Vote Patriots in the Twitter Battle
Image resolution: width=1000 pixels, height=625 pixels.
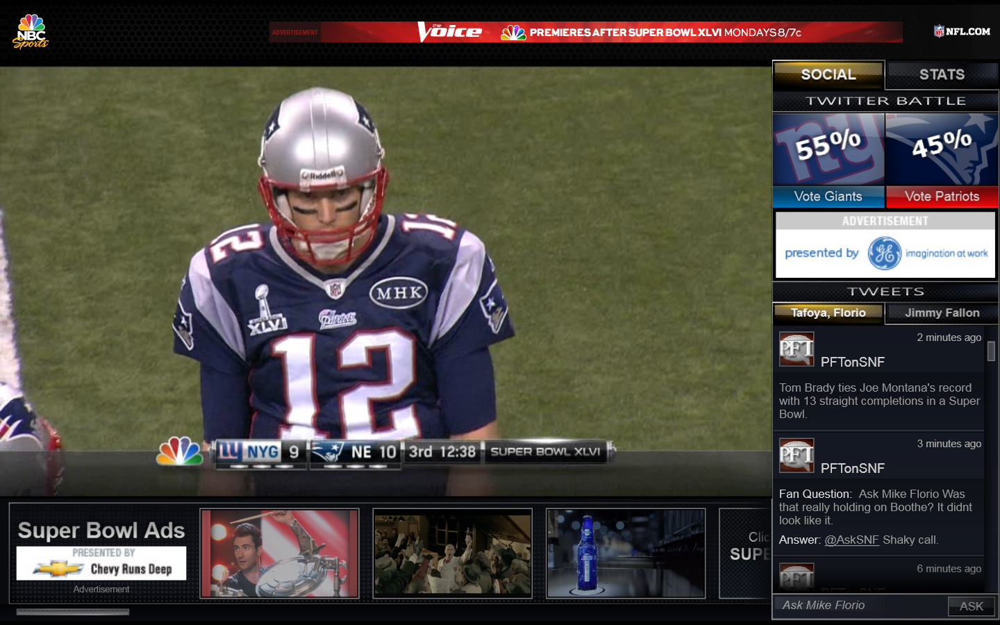tap(942, 197)
